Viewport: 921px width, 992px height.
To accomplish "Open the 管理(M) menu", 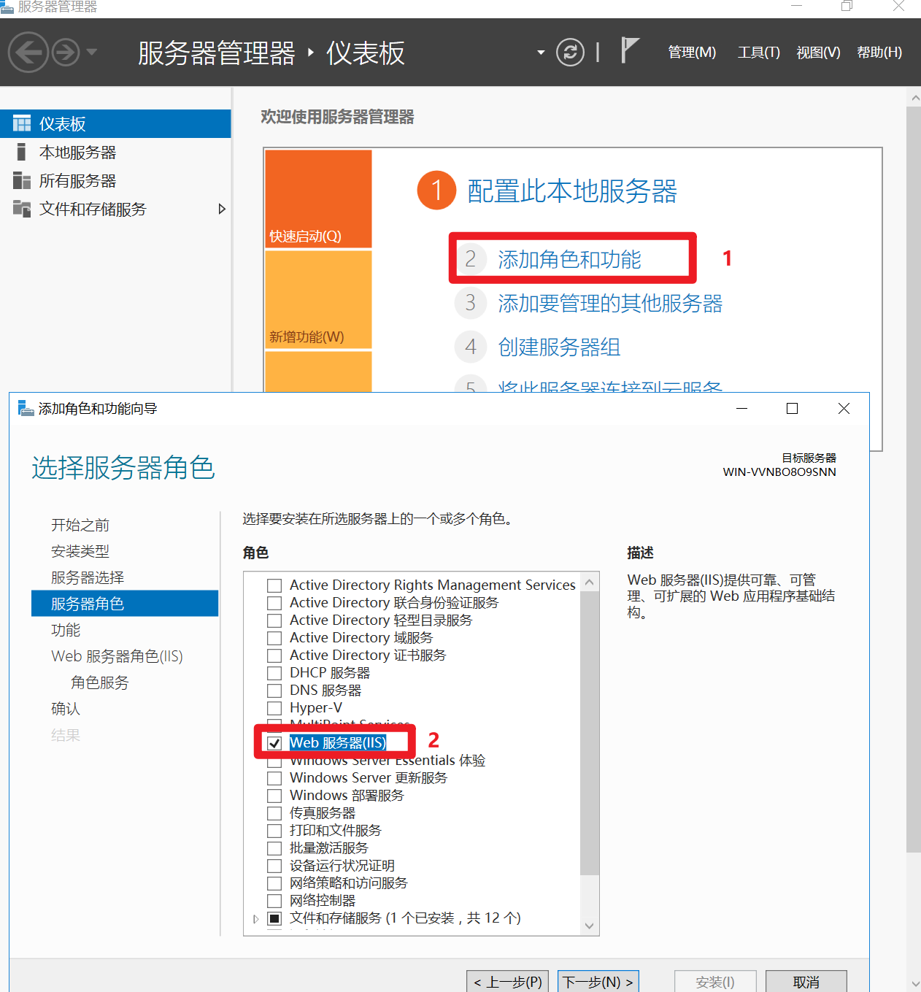I will coord(692,53).
